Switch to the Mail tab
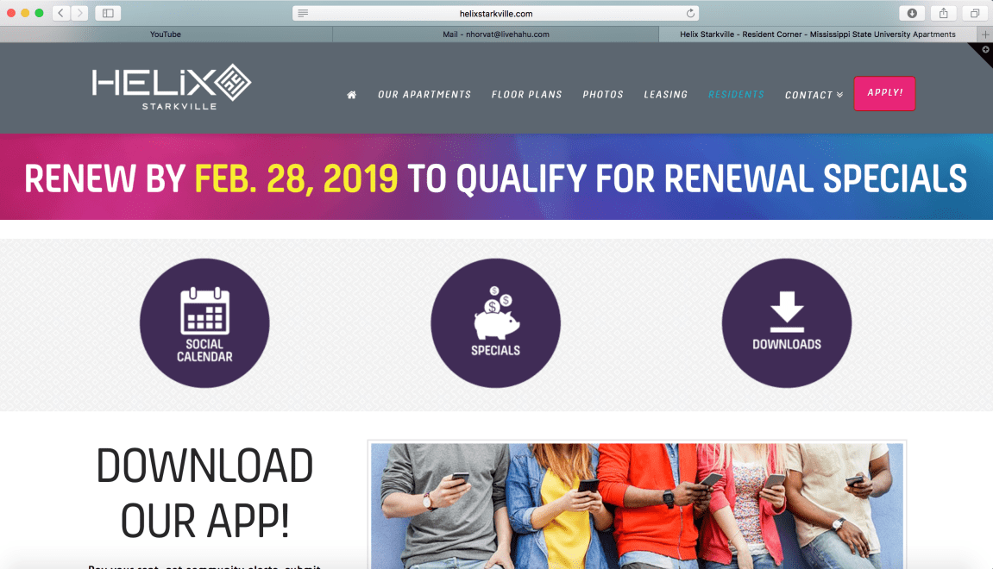Viewport: 993px width, 569px height. (495, 34)
